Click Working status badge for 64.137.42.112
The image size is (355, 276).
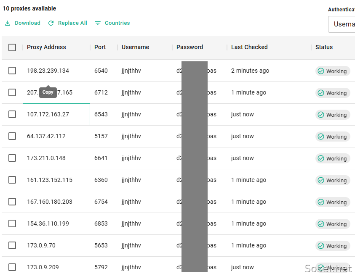[x=333, y=137]
